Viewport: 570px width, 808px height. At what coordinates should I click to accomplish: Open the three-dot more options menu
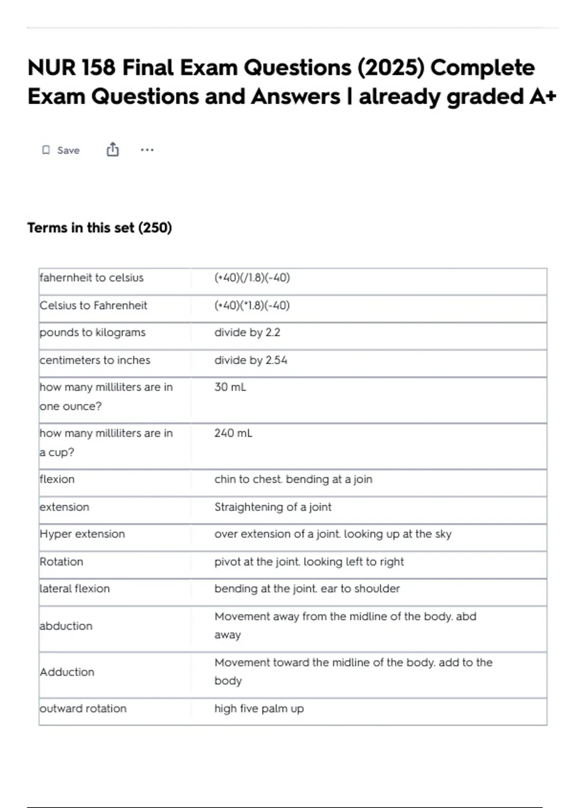[x=147, y=150]
